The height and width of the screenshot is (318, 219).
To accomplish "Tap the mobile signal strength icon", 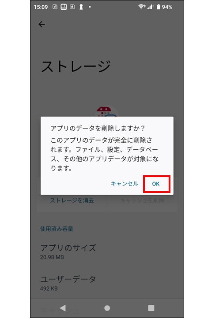I will point(150,7).
